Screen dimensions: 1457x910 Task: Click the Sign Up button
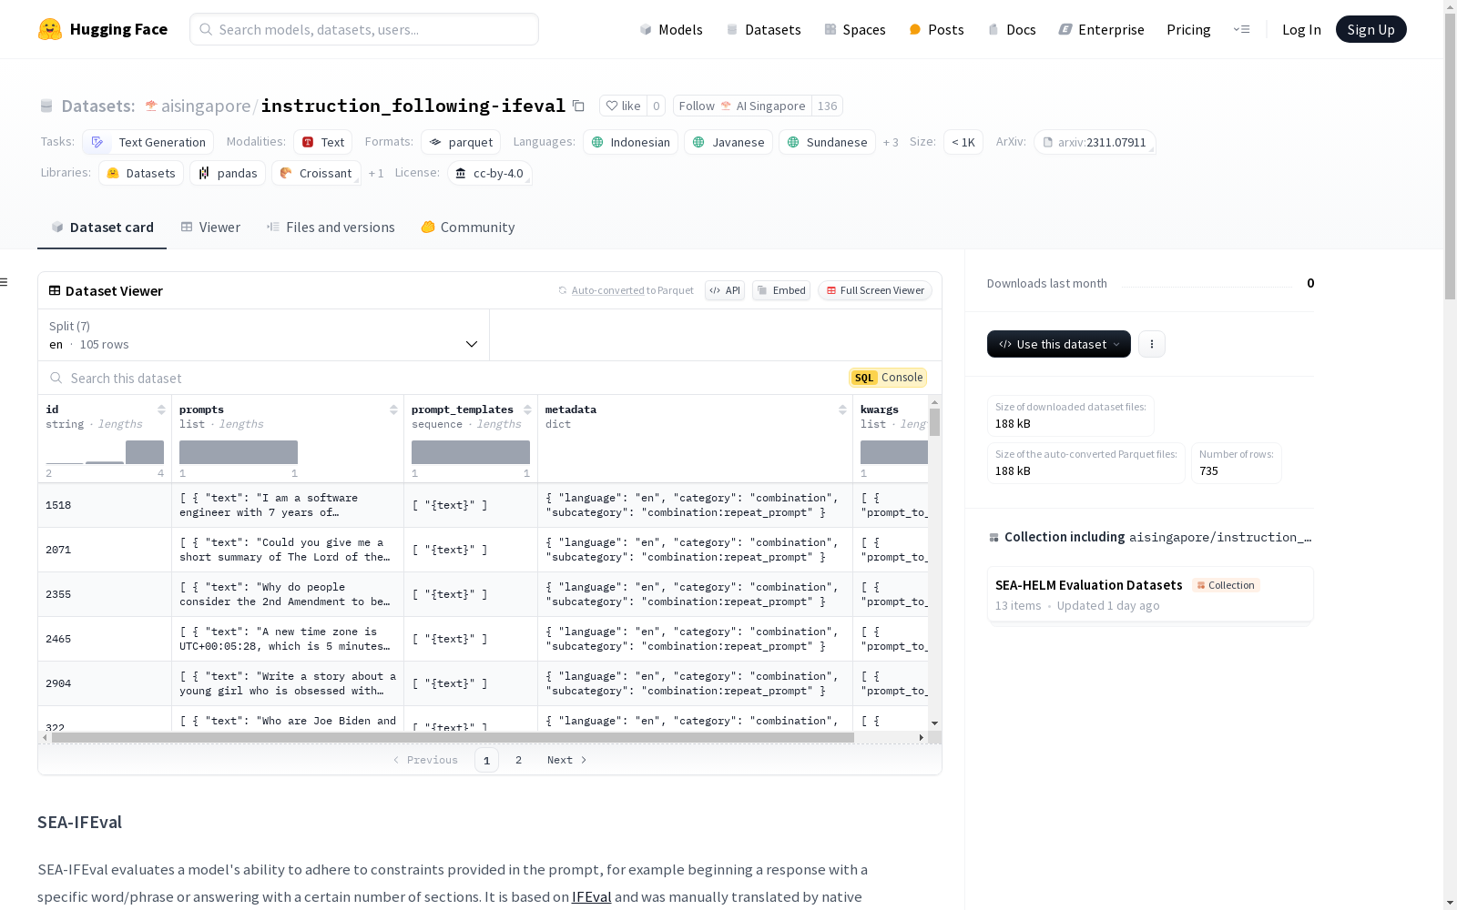click(x=1370, y=29)
